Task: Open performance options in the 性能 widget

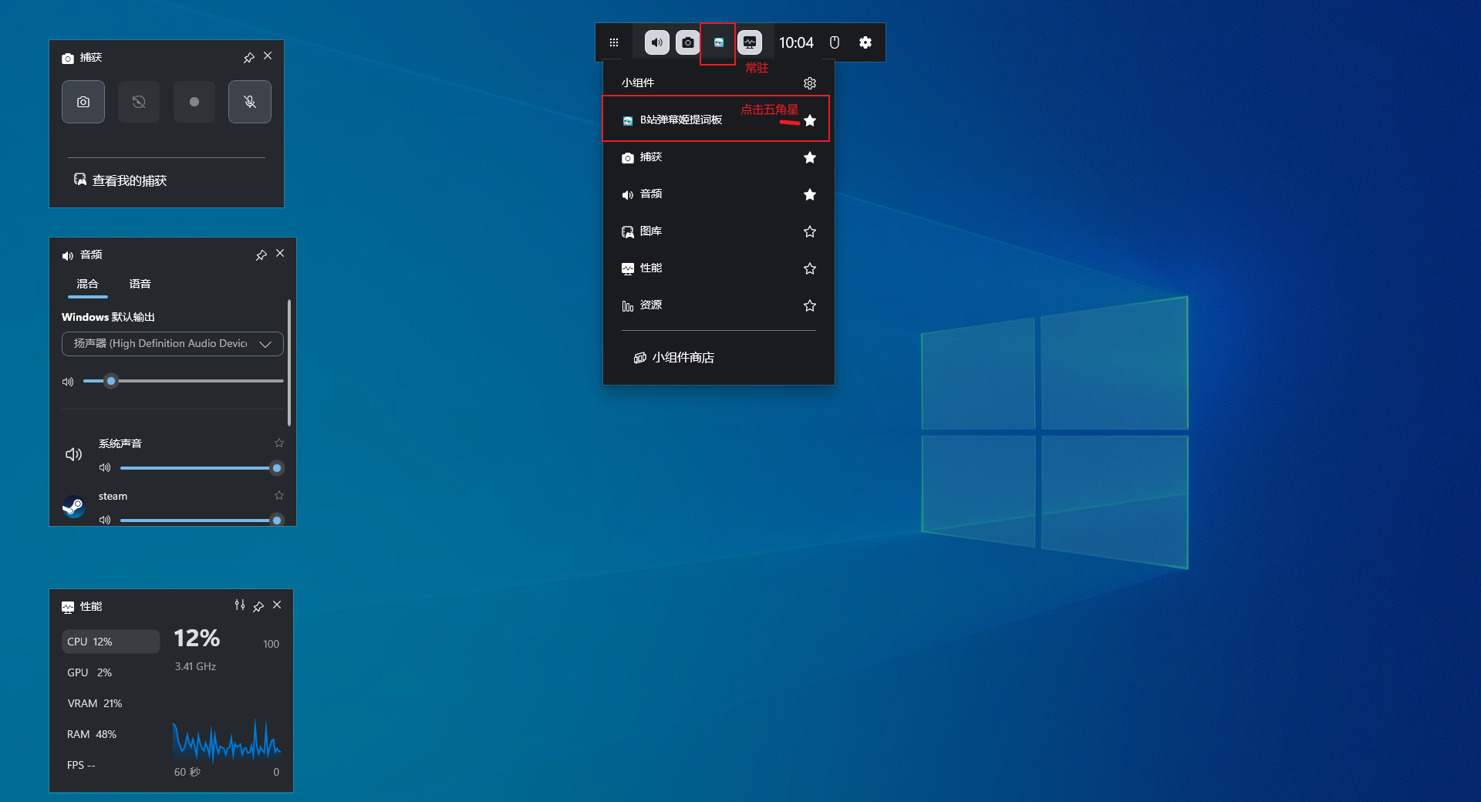Action: coord(240,605)
